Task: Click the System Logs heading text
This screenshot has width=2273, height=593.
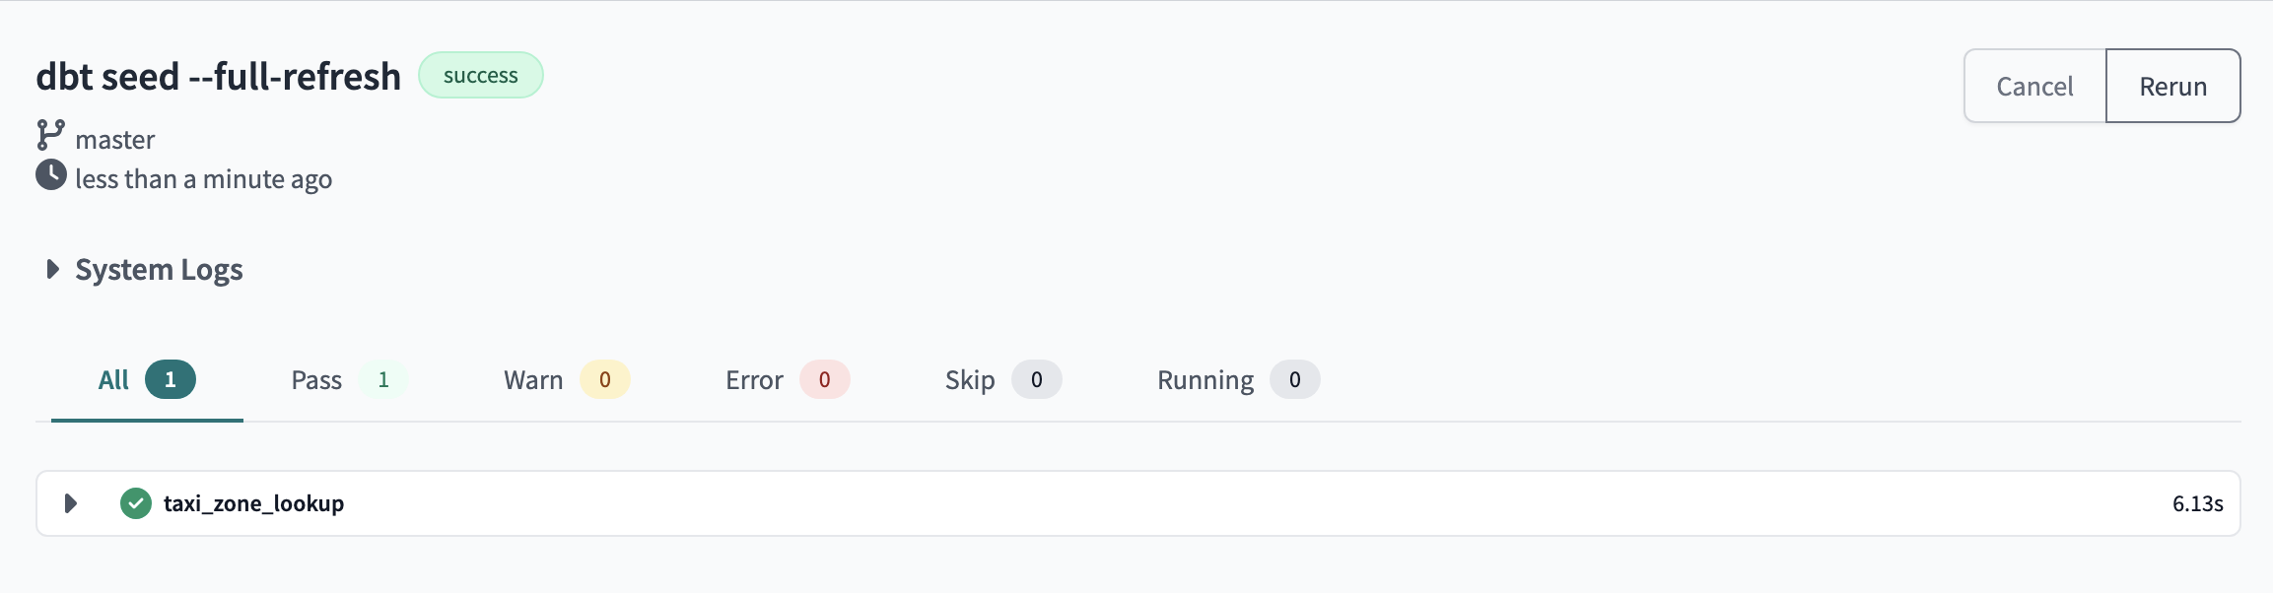Action: tap(159, 270)
